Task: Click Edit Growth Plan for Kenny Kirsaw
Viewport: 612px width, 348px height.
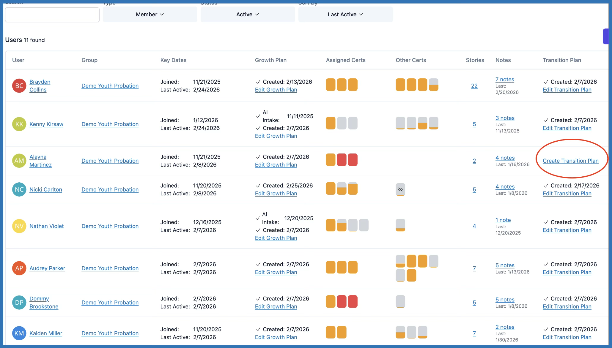Action: click(276, 136)
